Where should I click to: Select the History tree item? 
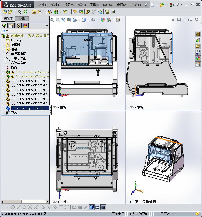point(16,40)
